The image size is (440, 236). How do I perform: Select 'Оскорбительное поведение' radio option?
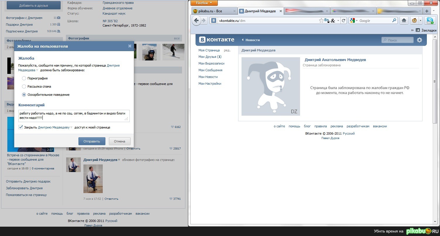[x=24, y=95]
